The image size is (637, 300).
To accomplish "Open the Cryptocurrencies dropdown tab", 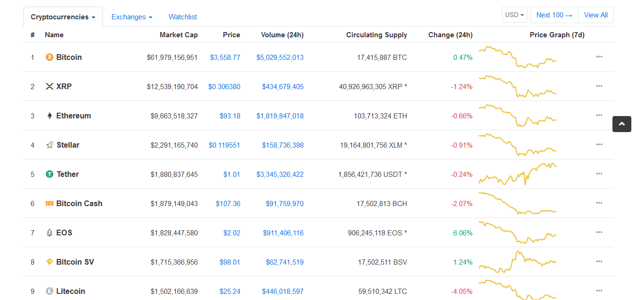I will [x=63, y=17].
